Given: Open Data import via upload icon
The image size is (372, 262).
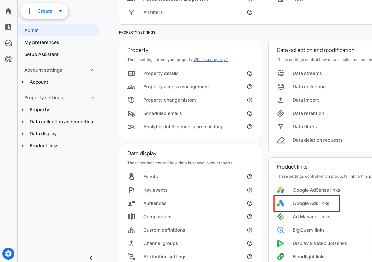Looking at the screenshot, I should (281, 100).
